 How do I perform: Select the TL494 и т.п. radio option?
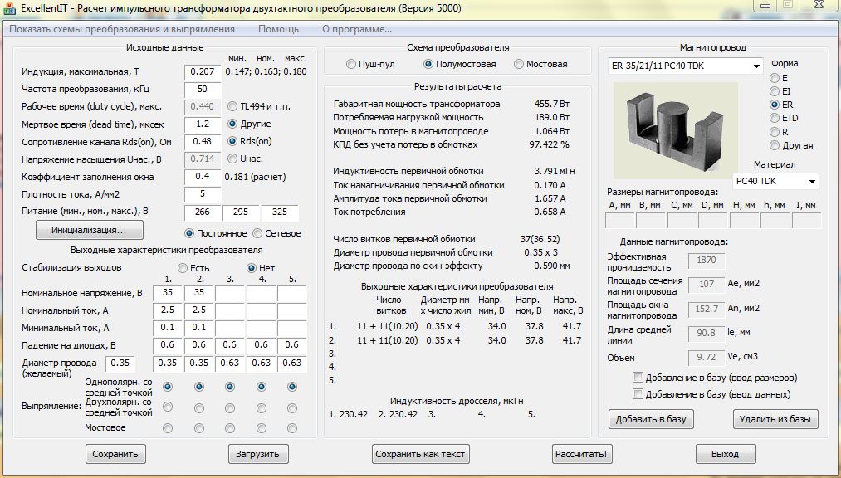point(233,106)
